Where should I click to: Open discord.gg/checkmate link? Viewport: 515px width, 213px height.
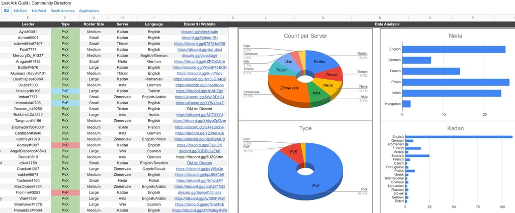(199, 32)
